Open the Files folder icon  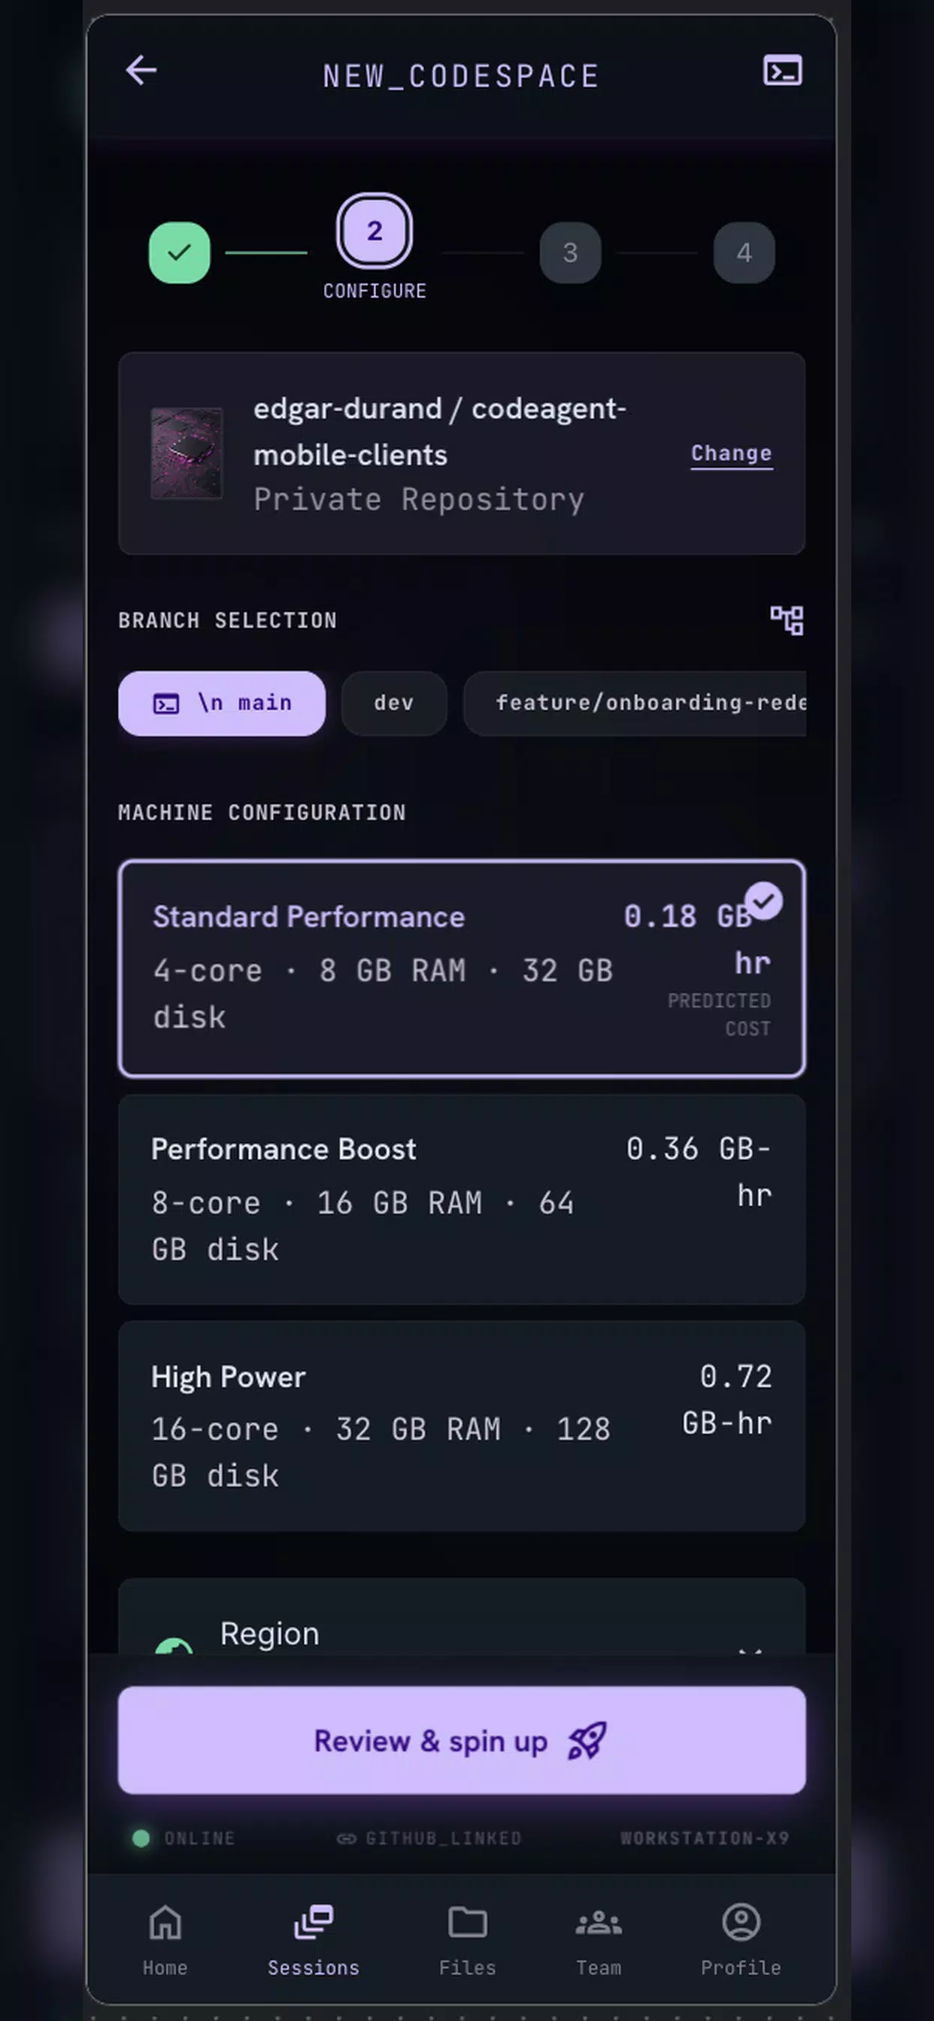[468, 1923]
